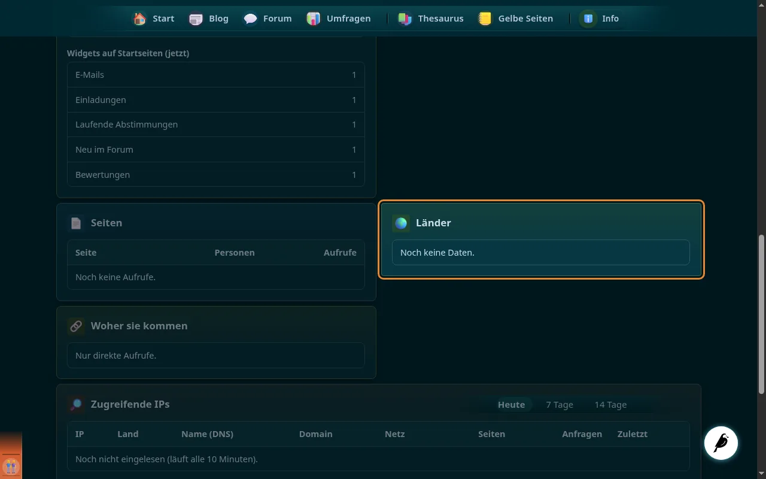Click the people icon in bottom-left corner
This screenshot has width=766, height=479.
point(11,466)
